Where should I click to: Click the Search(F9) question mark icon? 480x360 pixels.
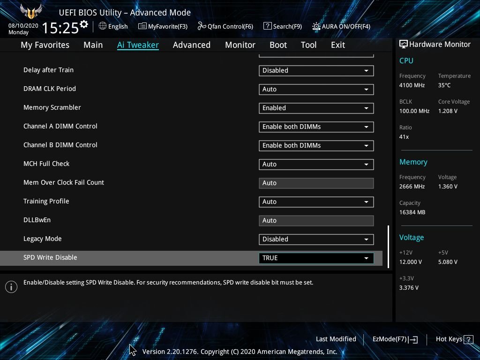point(267,26)
